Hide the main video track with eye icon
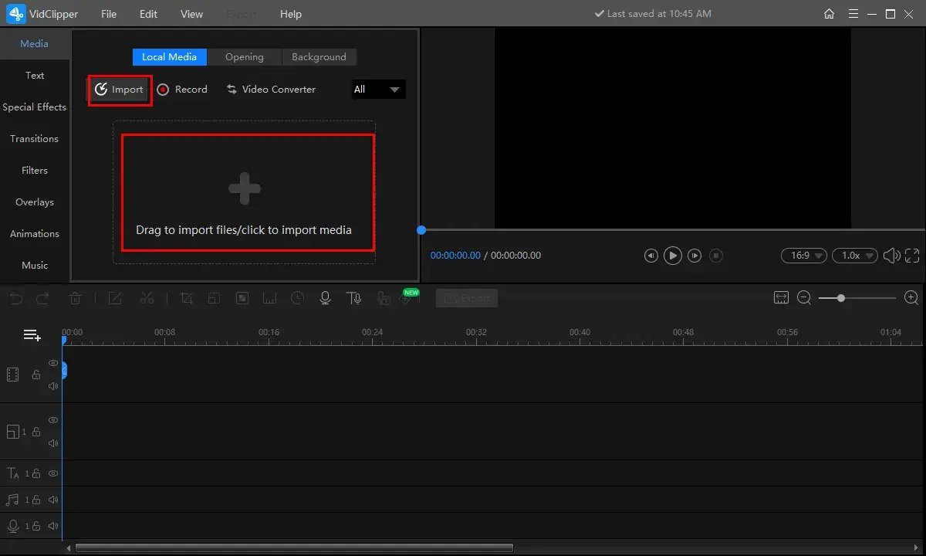 tap(53, 363)
